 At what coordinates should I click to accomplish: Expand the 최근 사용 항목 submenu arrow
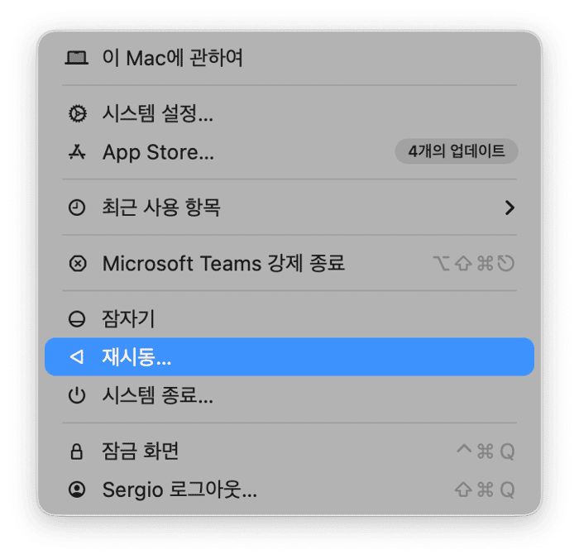[x=510, y=208]
